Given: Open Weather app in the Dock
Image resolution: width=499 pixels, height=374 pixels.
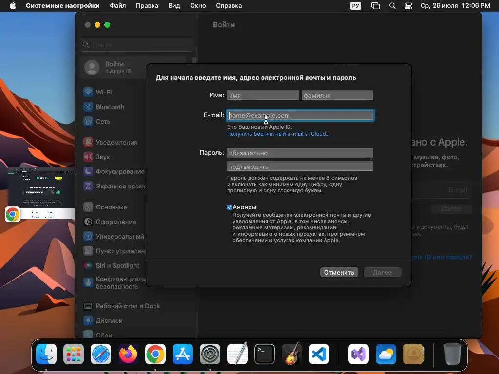Looking at the screenshot, I should (x=386, y=354).
